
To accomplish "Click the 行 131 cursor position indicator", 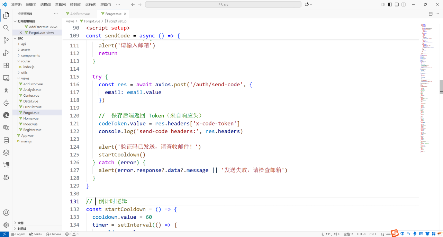I will [331, 234].
